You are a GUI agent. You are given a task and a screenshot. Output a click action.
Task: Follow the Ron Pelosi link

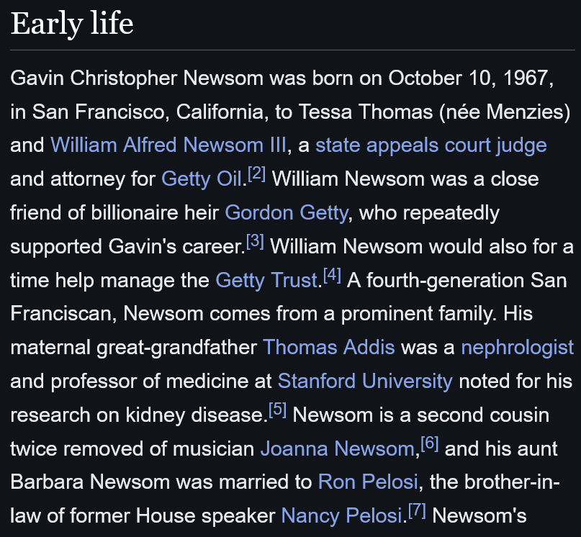359,482
